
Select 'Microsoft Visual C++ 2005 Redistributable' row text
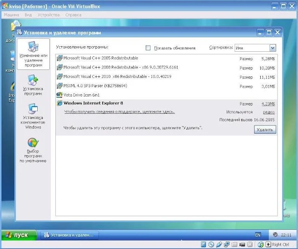click(x=101, y=58)
